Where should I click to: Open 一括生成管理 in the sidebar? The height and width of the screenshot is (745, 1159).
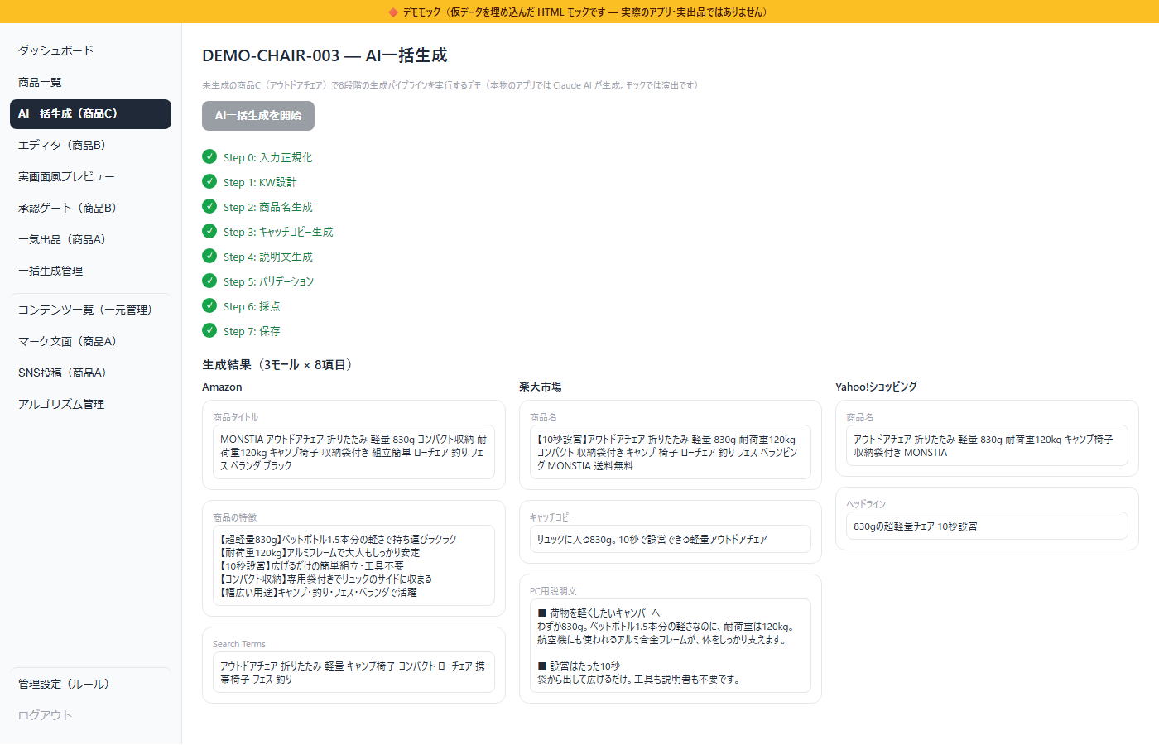90,271
